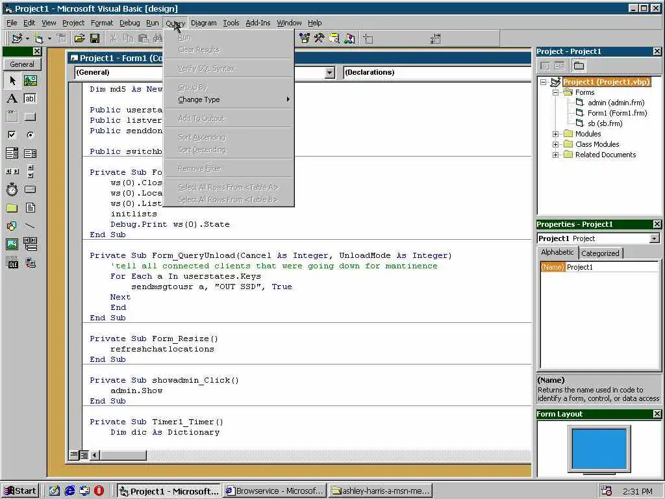Open the Change Type submenu
665x499 pixels.
[x=229, y=99]
